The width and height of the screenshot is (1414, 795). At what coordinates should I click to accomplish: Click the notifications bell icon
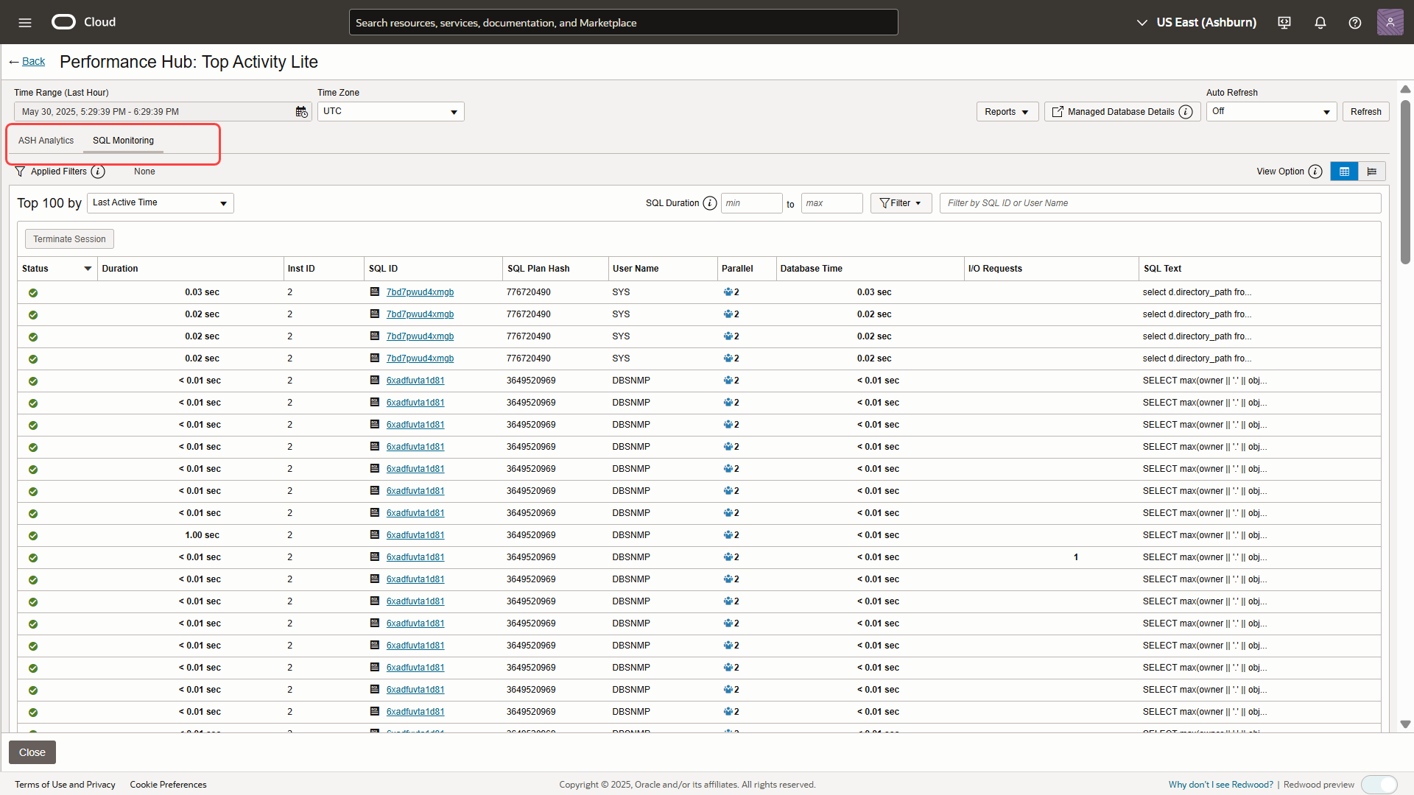tap(1320, 22)
